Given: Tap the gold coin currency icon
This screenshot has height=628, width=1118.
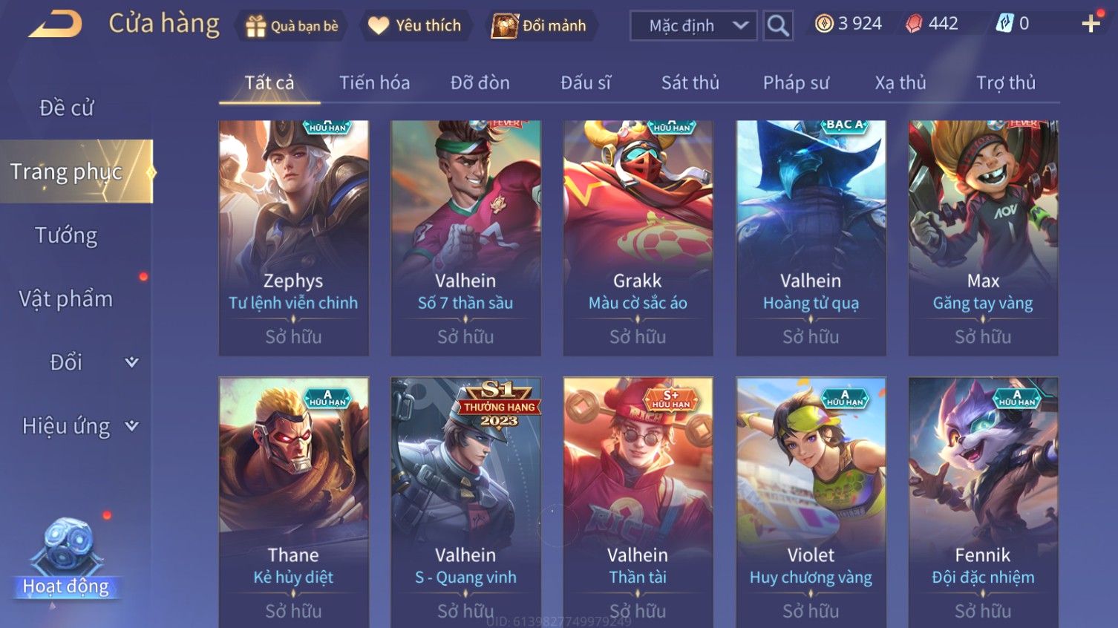Looking at the screenshot, I should click(824, 24).
